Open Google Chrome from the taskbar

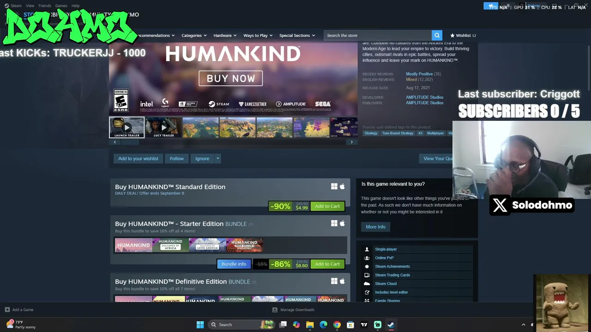pos(337,325)
